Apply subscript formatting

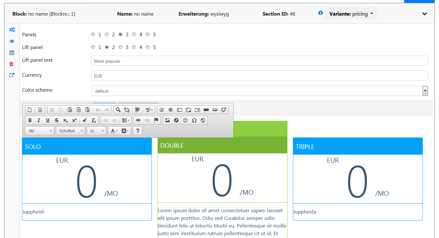click(65, 120)
